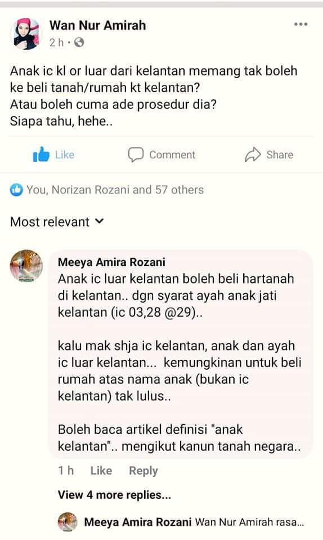This screenshot has height=540, width=323.
Task: Expand View 4 more replies
Action: coord(114,495)
